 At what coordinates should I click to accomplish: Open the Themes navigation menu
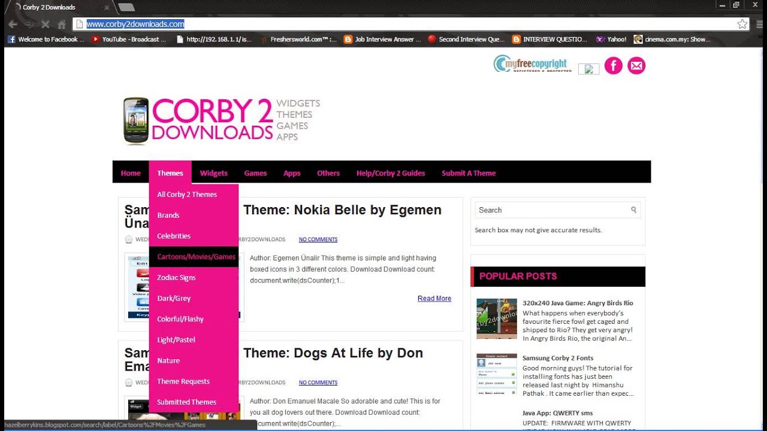170,173
